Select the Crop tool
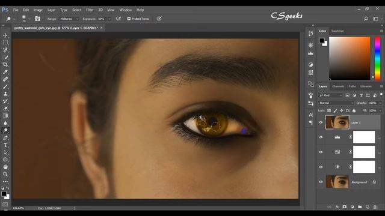This screenshot has height=216, width=385. [x=5, y=65]
